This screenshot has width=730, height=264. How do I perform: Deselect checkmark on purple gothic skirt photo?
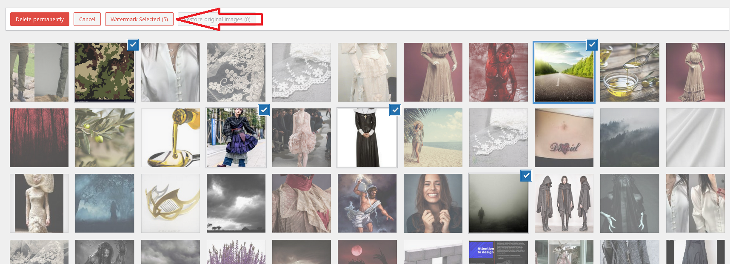[x=264, y=110]
